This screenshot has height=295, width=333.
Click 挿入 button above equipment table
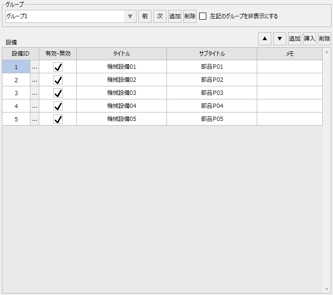coord(310,39)
